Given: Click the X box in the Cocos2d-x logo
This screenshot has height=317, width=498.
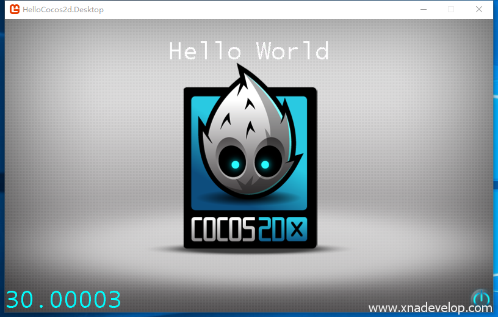Looking at the screenshot, I should (x=297, y=230).
